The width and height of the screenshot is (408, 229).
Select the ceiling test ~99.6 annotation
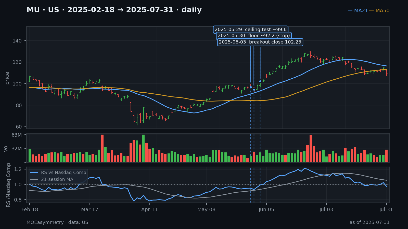tap(251, 30)
